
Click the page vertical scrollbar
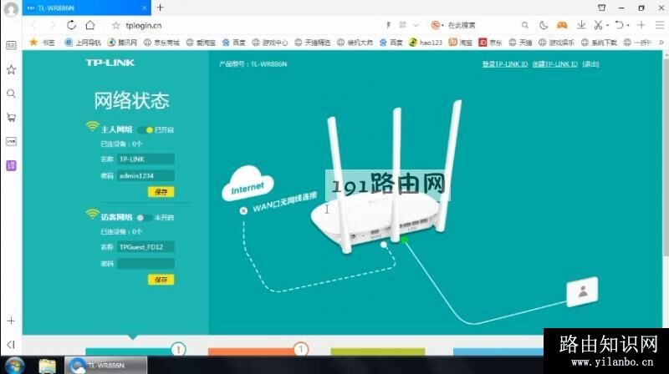(x=666, y=158)
